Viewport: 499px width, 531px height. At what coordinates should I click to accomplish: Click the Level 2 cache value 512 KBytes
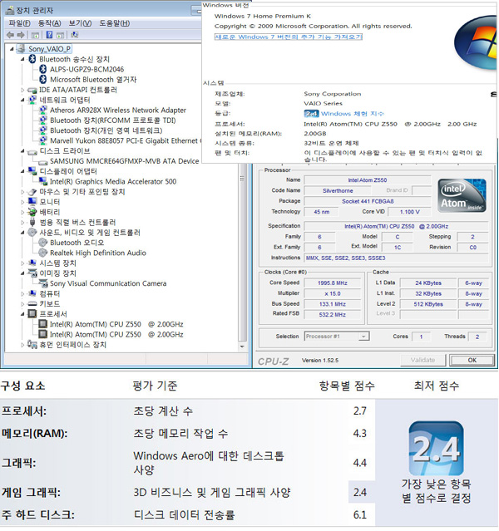coord(428,304)
